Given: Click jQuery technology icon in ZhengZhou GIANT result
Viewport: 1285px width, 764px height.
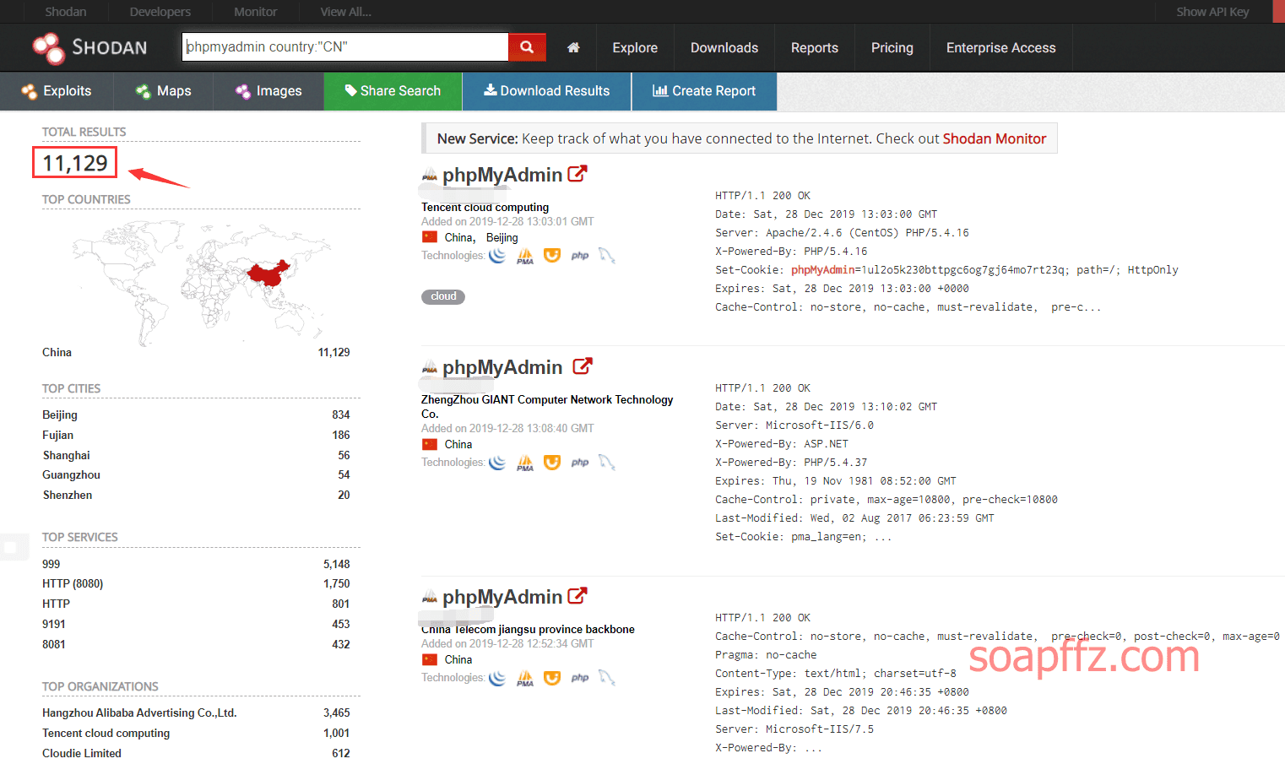Looking at the screenshot, I should [497, 463].
